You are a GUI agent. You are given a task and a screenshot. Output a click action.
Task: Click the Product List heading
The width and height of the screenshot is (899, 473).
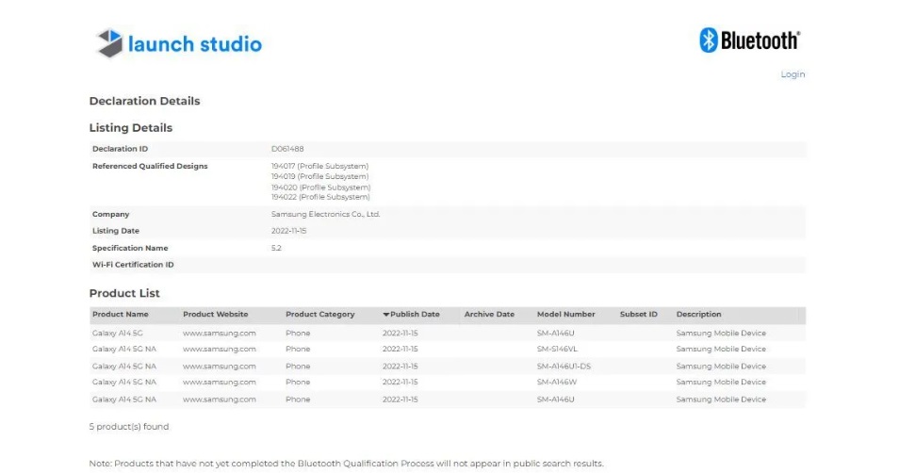coord(124,294)
